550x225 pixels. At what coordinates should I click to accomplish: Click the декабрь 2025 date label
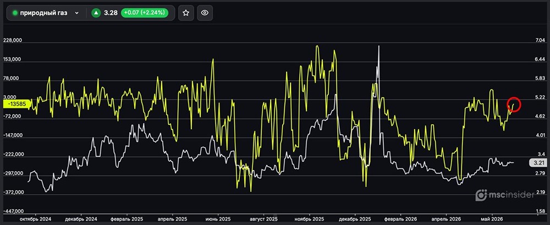(x=355, y=219)
